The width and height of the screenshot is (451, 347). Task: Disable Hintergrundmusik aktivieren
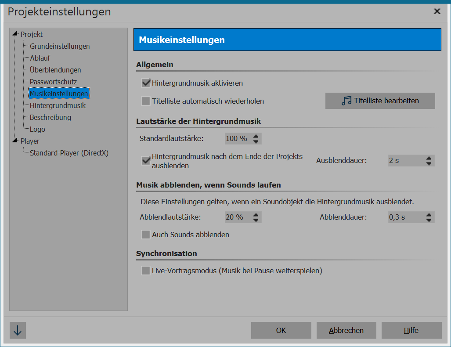pyautogui.click(x=145, y=82)
